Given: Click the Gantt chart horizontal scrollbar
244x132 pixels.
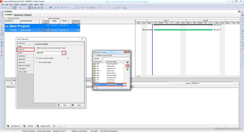Looking at the screenshot, I should tap(188, 76).
